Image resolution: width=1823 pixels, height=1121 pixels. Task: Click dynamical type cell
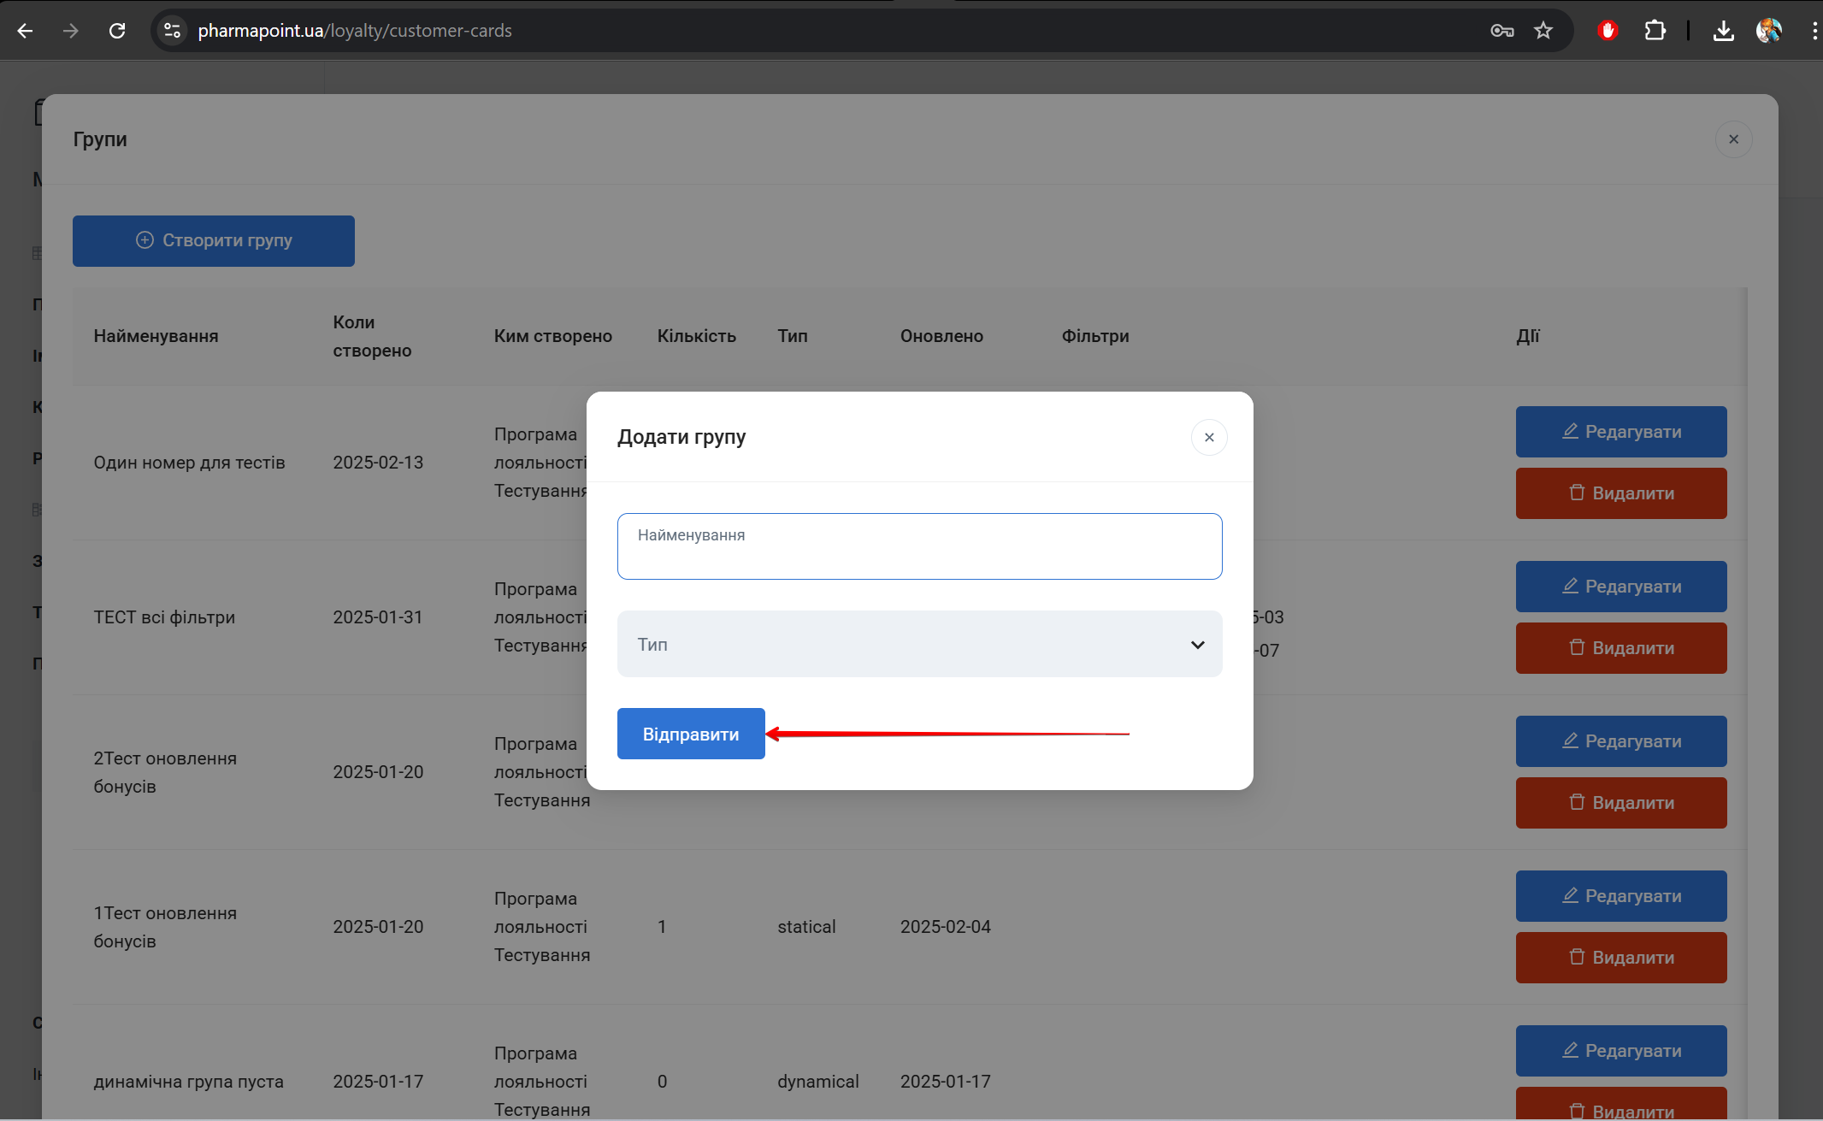click(818, 1082)
